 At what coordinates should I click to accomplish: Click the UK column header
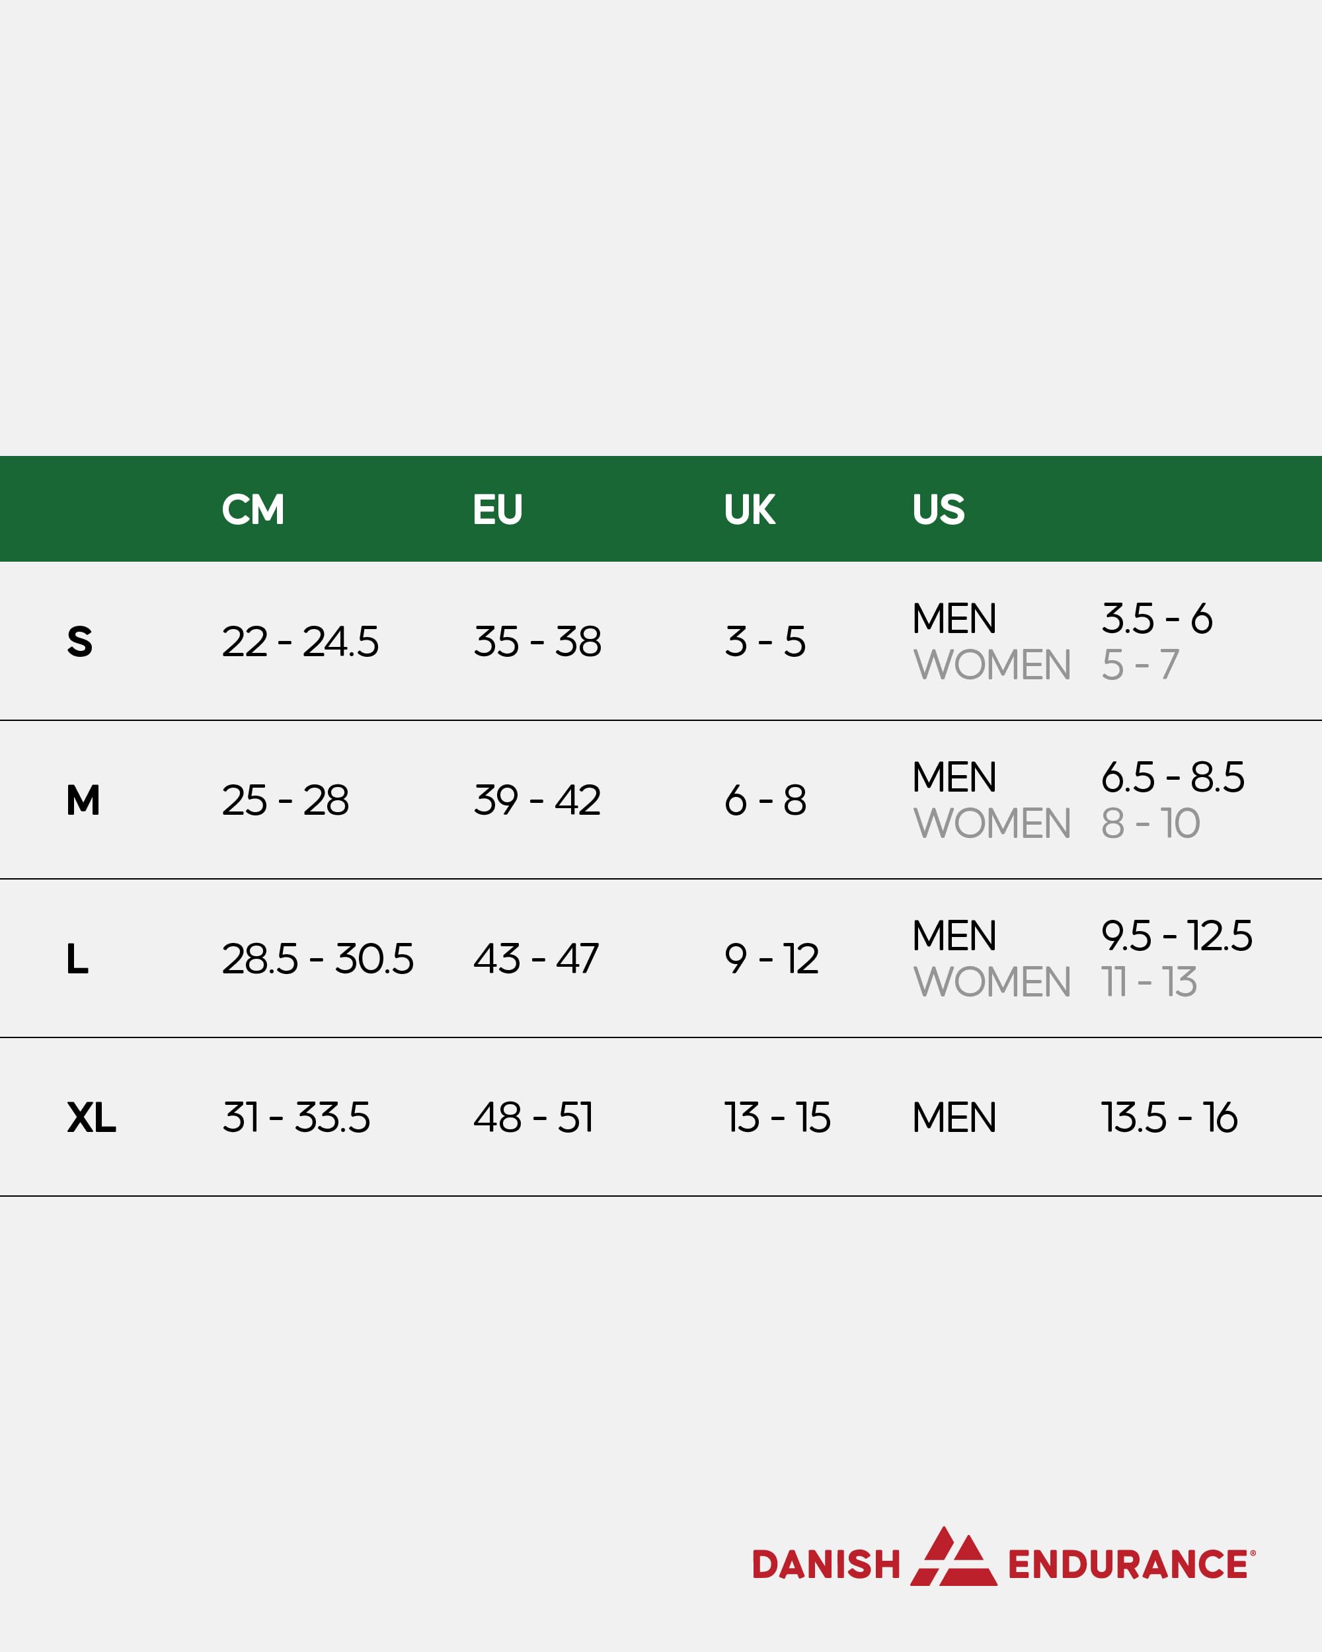click(749, 509)
